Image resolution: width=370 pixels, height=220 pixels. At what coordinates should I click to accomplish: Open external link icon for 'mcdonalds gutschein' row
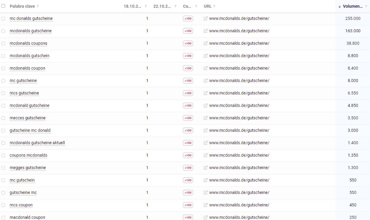[206, 56]
